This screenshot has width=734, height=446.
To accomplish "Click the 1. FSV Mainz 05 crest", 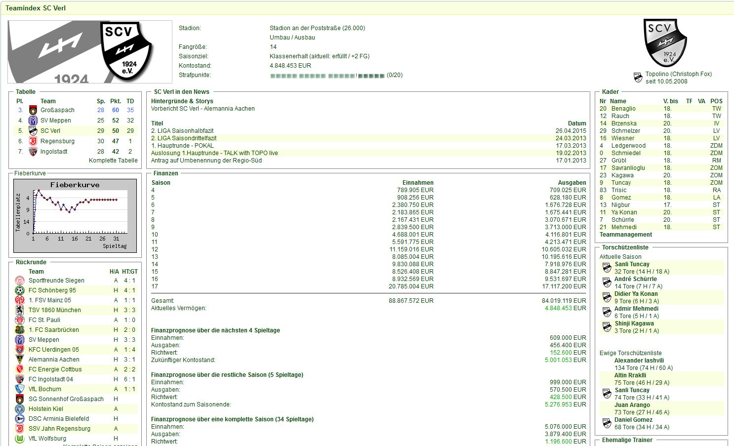I will (x=20, y=300).
